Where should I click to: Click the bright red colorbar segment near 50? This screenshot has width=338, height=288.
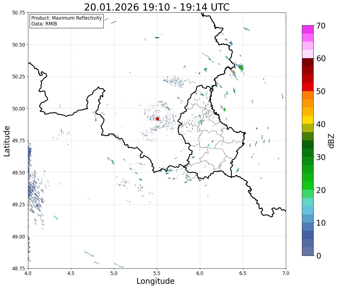tap(308, 87)
